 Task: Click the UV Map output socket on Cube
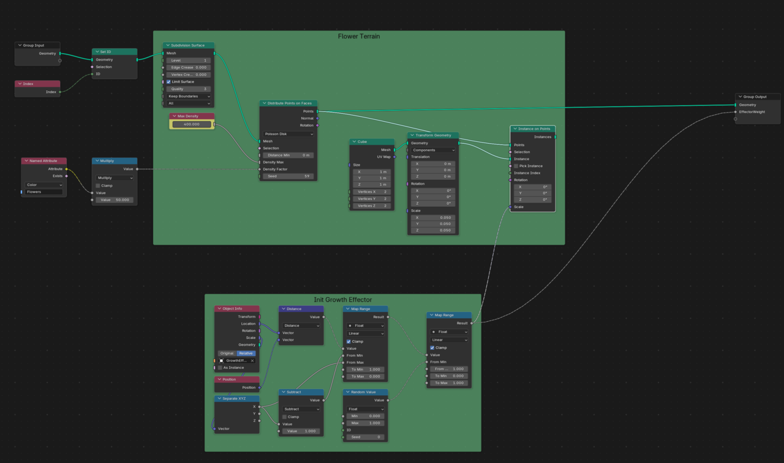394,157
